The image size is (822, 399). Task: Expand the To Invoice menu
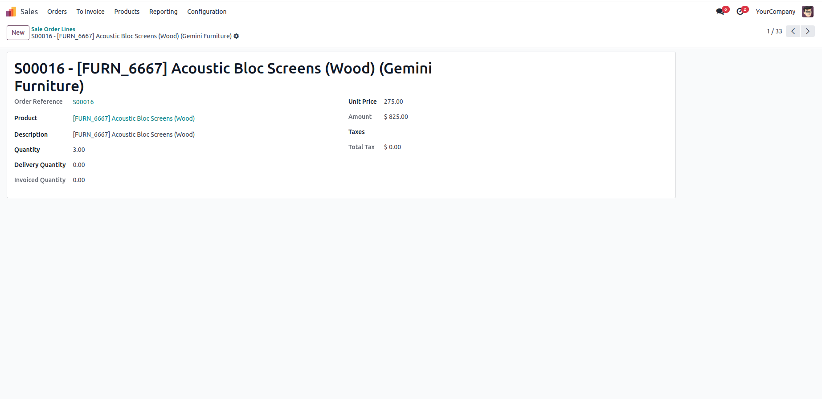tap(90, 12)
